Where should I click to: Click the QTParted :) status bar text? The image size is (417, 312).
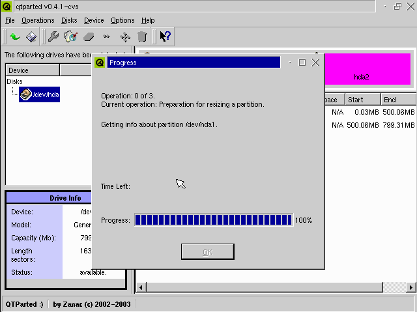tap(25, 304)
